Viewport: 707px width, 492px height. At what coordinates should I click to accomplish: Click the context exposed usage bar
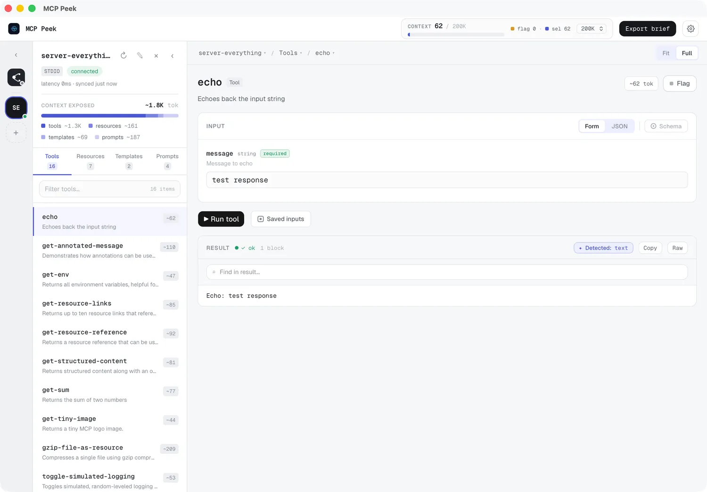point(110,116)
